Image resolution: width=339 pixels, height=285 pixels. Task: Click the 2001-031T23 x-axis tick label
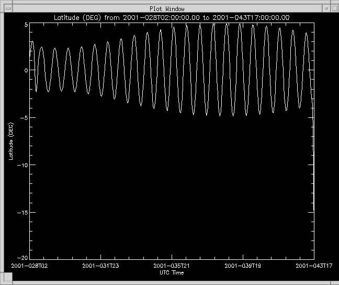click(101, 266)
